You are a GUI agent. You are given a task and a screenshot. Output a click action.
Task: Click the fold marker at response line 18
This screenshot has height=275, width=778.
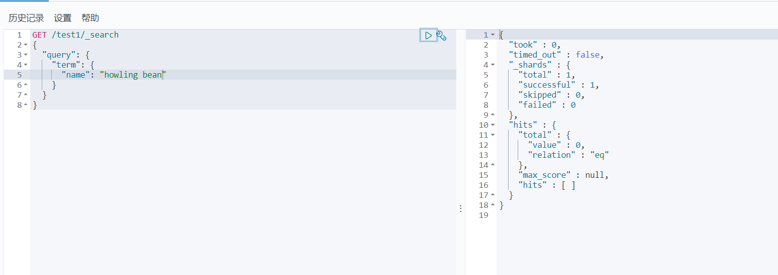(x=493, y=205)
